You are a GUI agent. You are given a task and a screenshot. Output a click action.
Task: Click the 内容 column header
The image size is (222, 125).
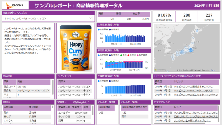click(x=34, y=82)
